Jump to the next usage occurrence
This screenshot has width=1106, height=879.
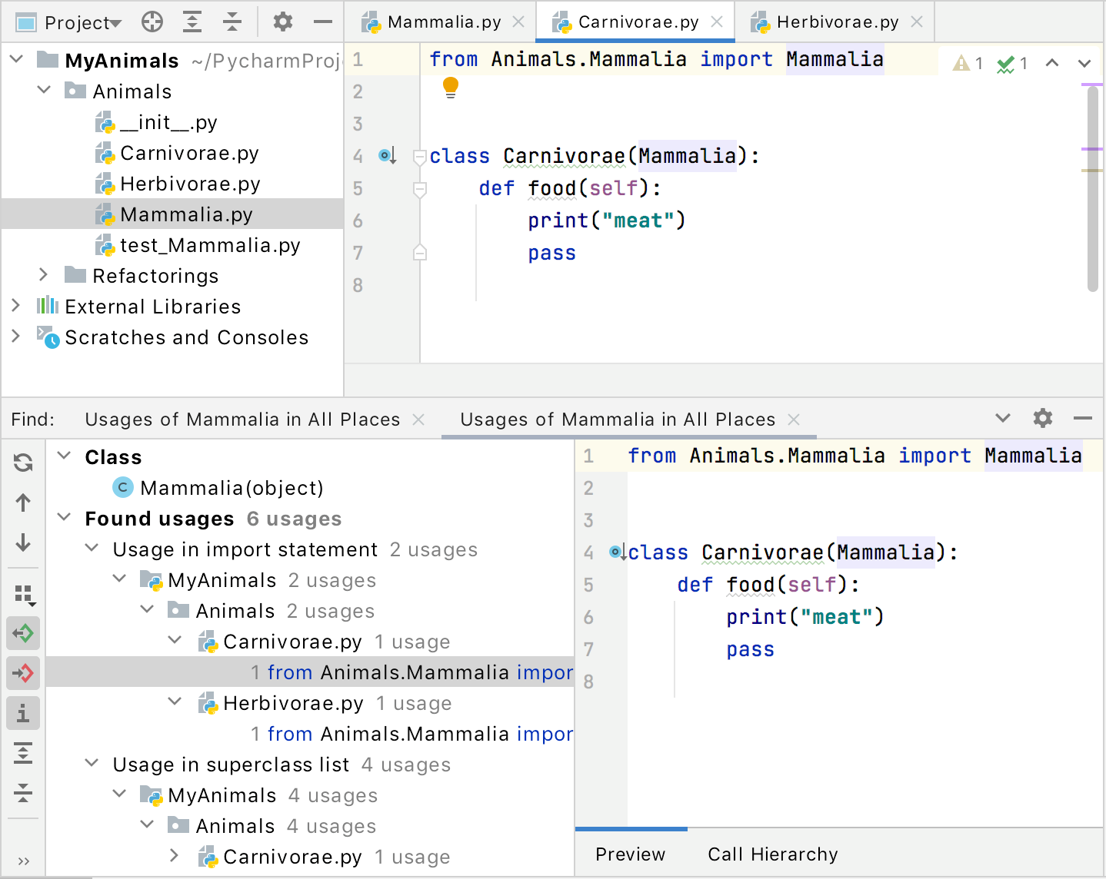(x=23, y=542)
